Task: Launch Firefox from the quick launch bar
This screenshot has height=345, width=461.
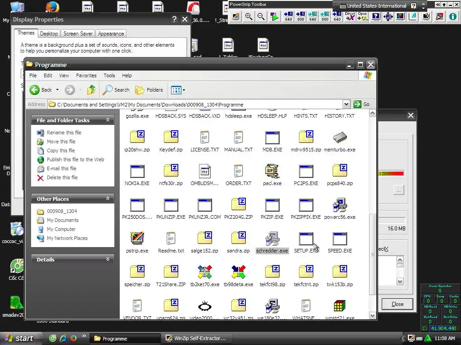Action: point(73,338)
